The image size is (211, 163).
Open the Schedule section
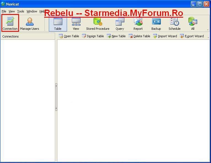[x=175, y=24]
